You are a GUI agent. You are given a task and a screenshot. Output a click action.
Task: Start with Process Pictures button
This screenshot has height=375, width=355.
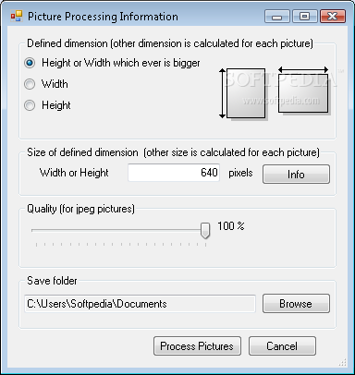tap(197, 346)
